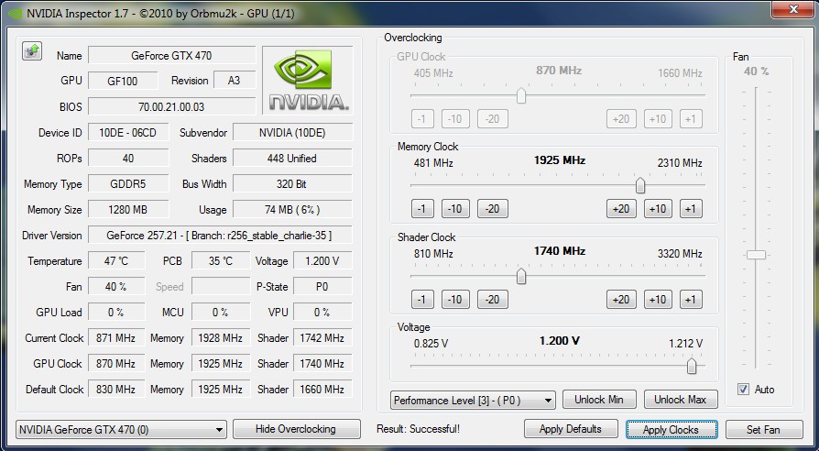Click the NVIDIA logo image
819x451 pixels.
click(x=308, y=80)
